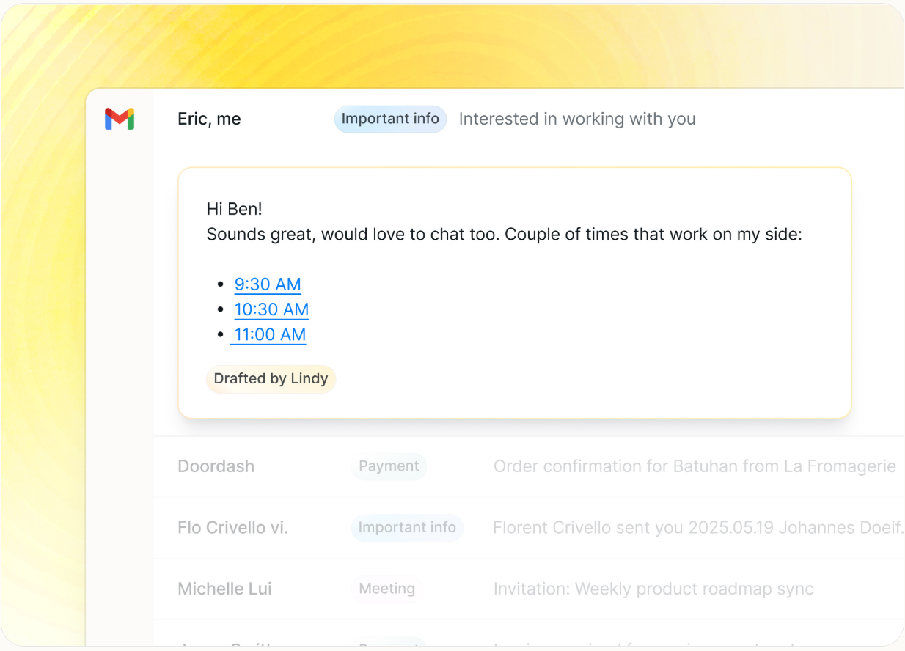Click the Important info label on Eric's email
Image resolution: width=905 pixels, height=651 pixels.
[x=390, y=119]
